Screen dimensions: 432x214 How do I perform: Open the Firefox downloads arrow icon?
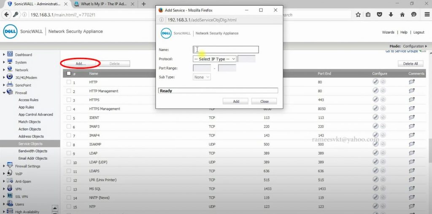pyautogui.click(x=391, y=15)
